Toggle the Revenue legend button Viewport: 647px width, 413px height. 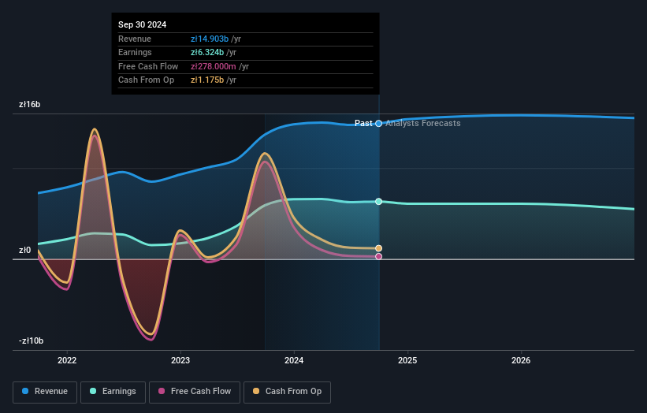(45, 392)
